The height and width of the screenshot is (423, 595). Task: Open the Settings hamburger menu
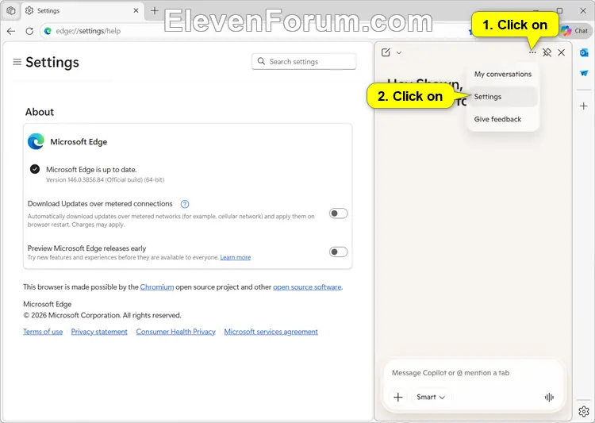click(x=17, y=62)
